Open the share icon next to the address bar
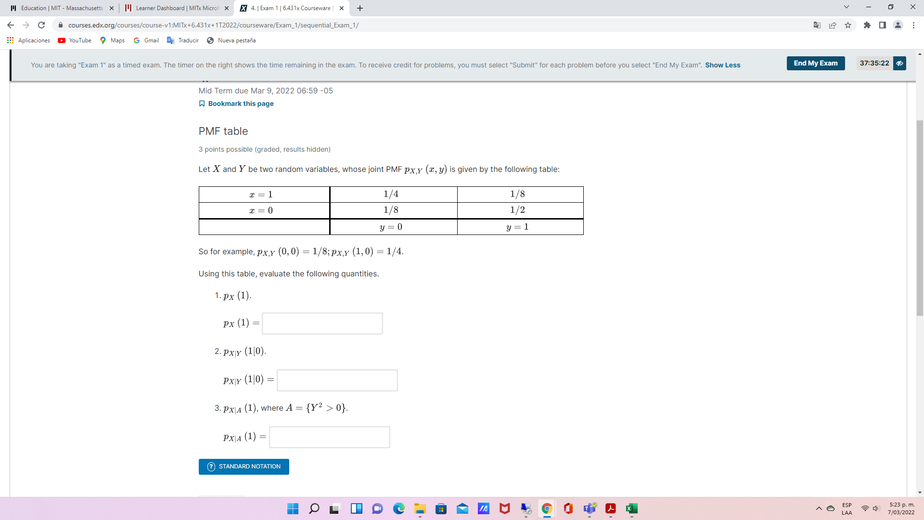This screenshot has width=924, height=520. (x=833, y=25)
